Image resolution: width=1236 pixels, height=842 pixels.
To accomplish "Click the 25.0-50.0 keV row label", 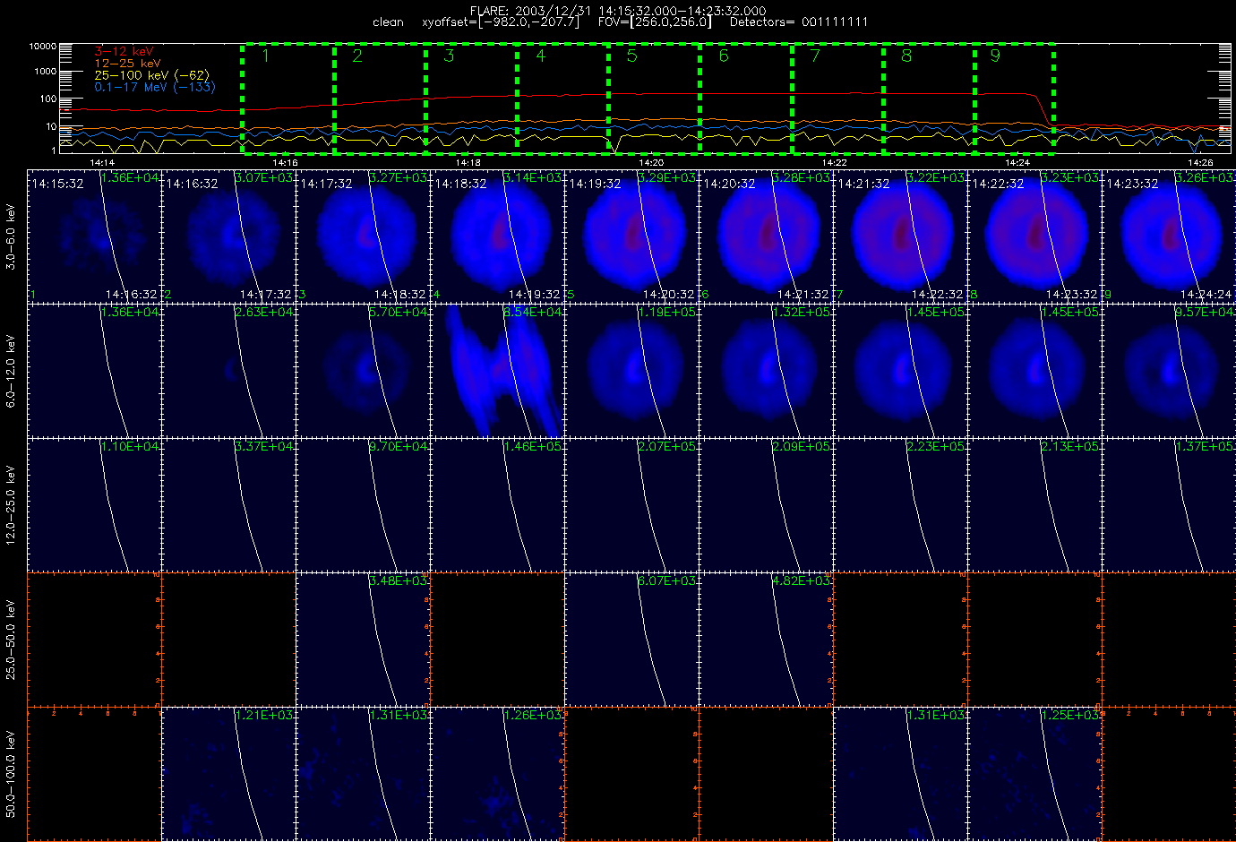I will click(x=11, y=640).
